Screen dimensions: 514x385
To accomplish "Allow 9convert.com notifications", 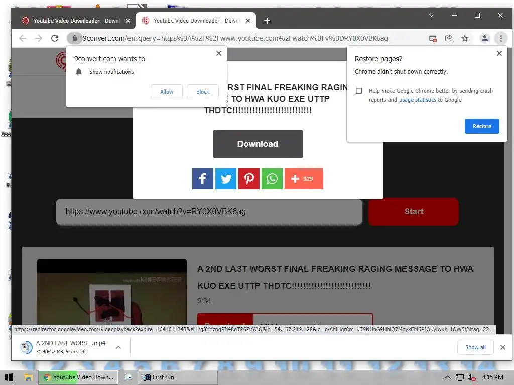I will [167, 92].
